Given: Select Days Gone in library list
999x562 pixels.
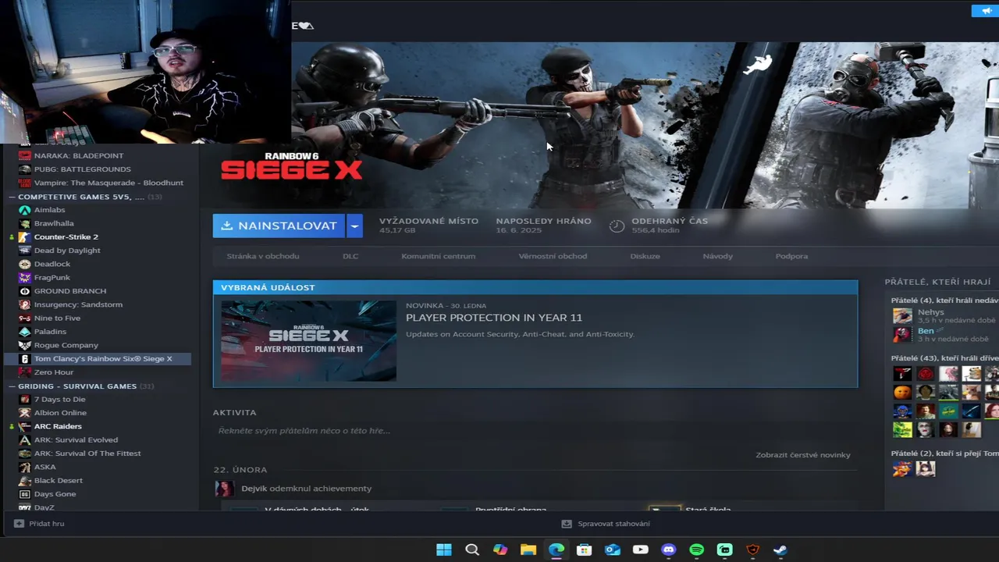Looking at the screenshot, I should (55, 494).
